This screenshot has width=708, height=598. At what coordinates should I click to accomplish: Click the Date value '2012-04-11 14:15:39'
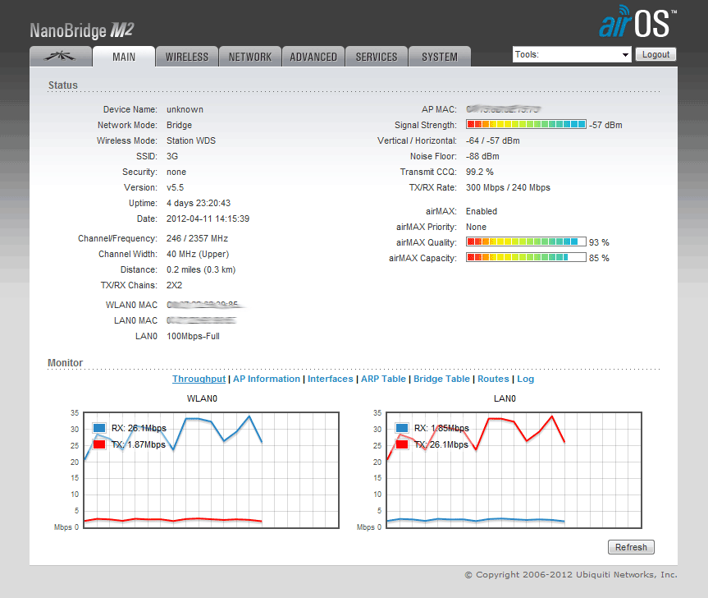[208, 218]
